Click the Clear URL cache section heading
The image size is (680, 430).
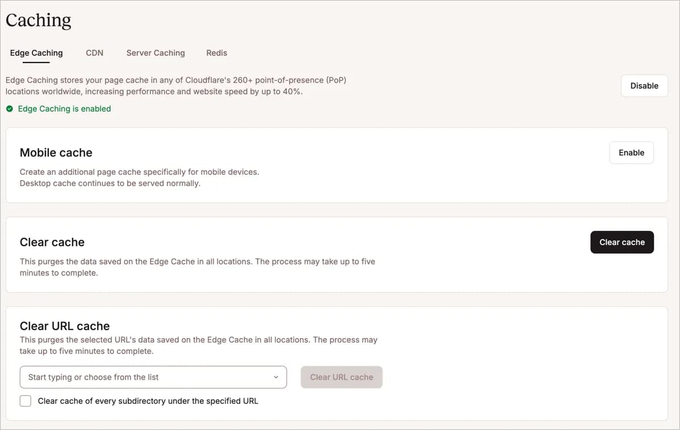point(65,326)
